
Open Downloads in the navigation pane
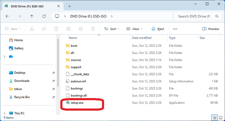(19, 81)
